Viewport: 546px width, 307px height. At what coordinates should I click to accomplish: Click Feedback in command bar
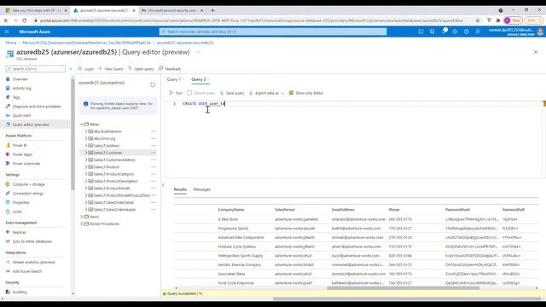[170, 69]
